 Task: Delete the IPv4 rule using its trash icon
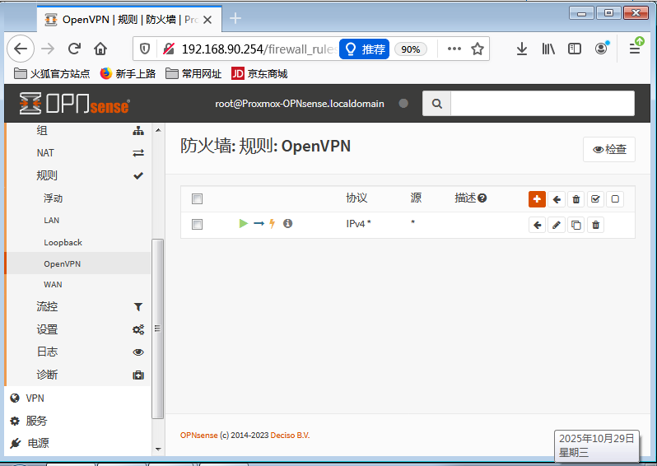[x=596, y=225]
